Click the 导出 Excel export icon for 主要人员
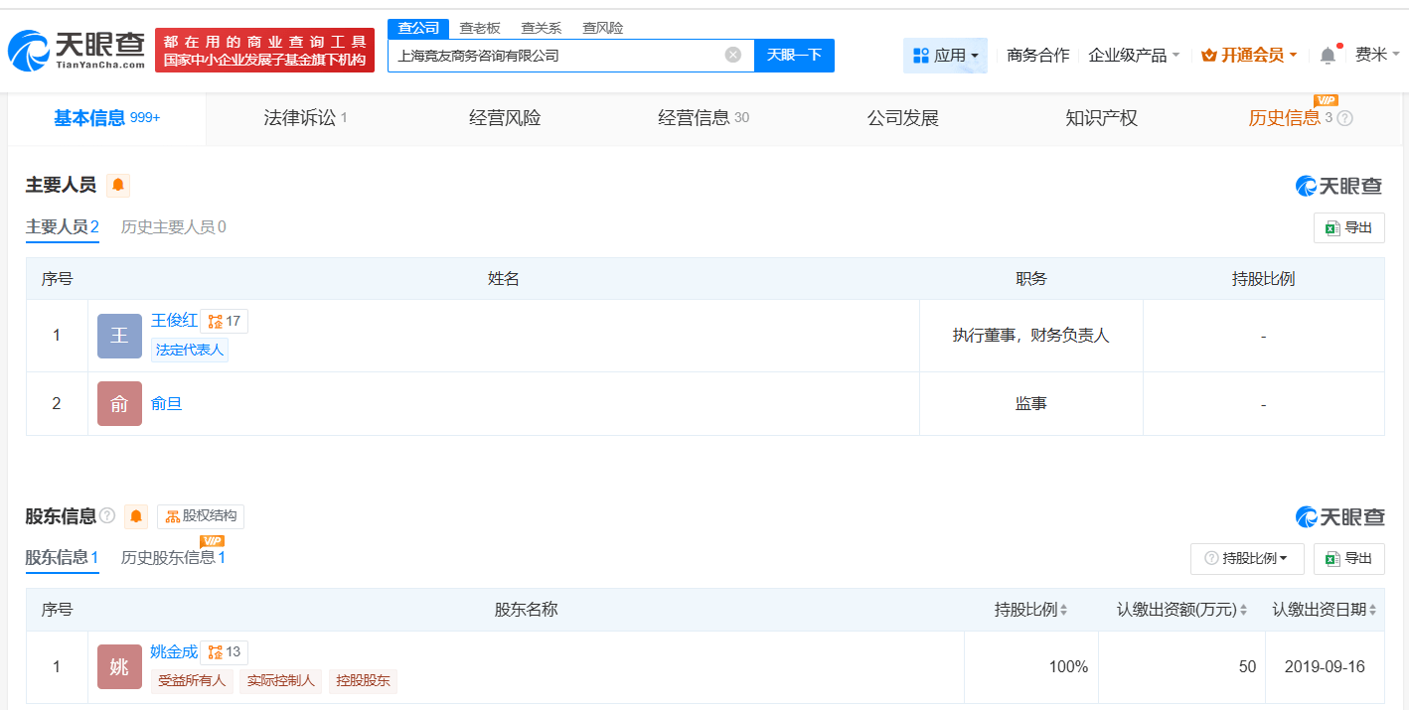This screenshot has height=710, width=1409. click(x=1348, y=226)
